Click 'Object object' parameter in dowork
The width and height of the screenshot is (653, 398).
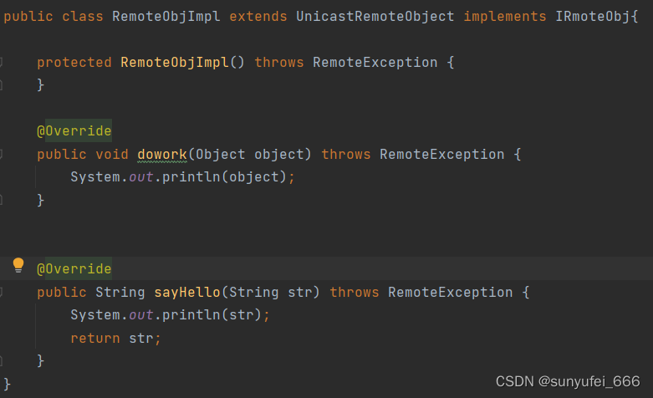[249, 154]
